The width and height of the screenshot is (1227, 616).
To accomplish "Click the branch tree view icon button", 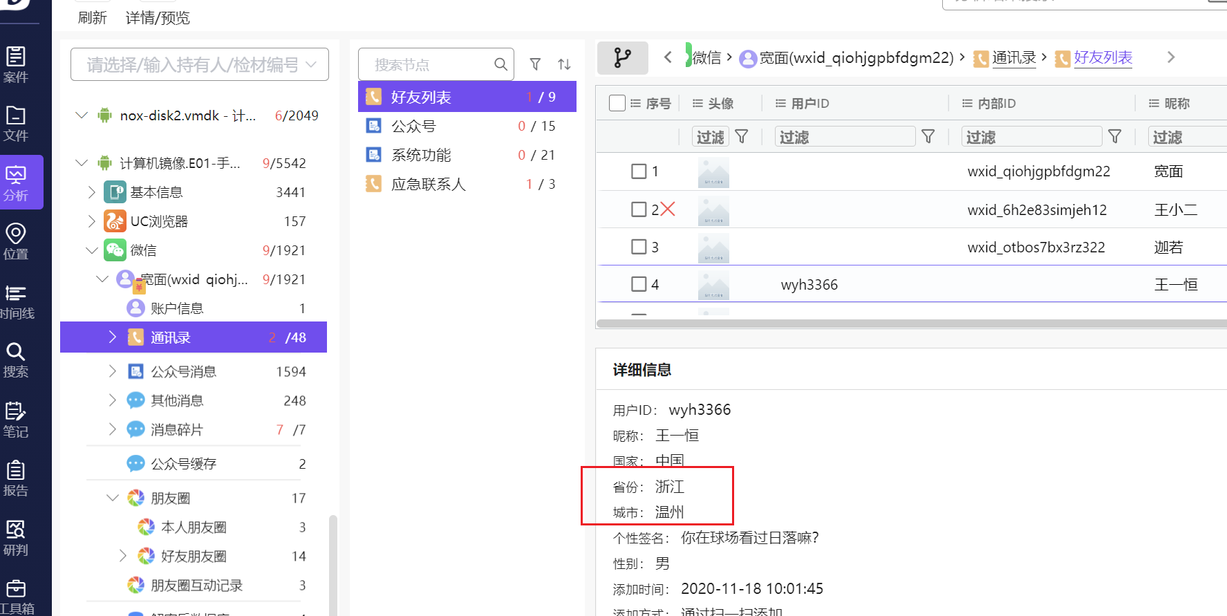I will click(622, 58).
